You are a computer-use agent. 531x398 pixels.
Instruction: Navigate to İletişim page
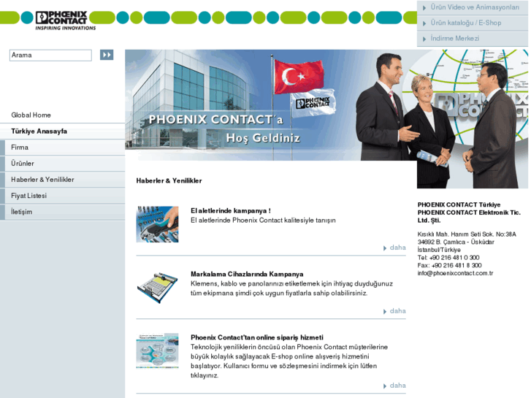tap(62, 212)
